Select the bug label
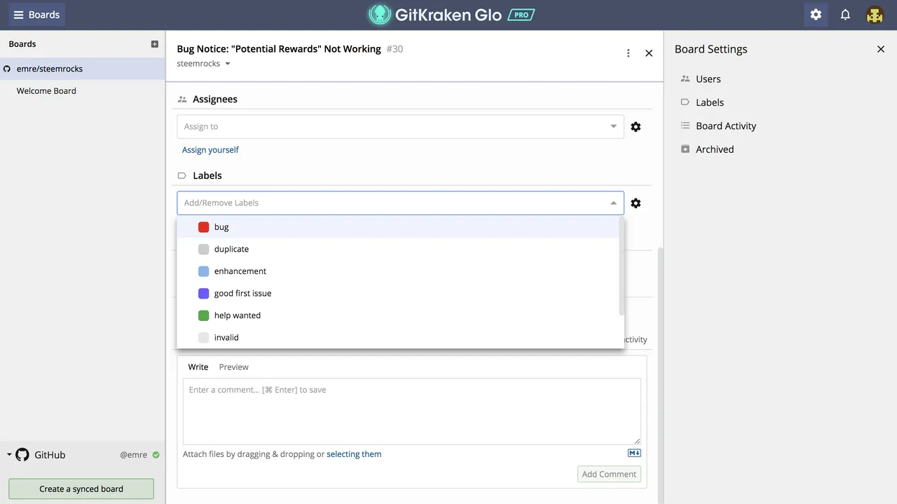The image size is (897, 504). (398, 227)
